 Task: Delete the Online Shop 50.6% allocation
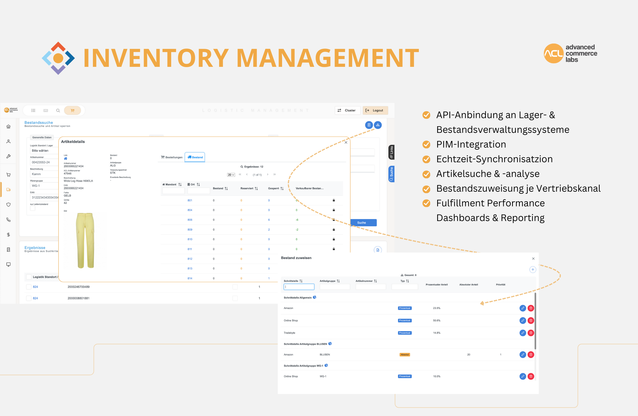pyautogui.click(x=531, y=321)
